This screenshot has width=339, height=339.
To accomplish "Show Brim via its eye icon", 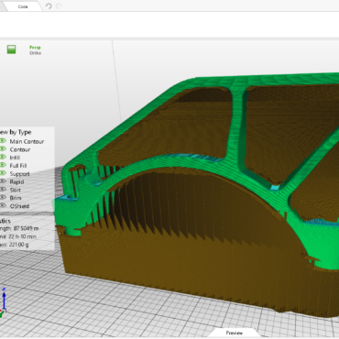I will click(x=3, y=198).
